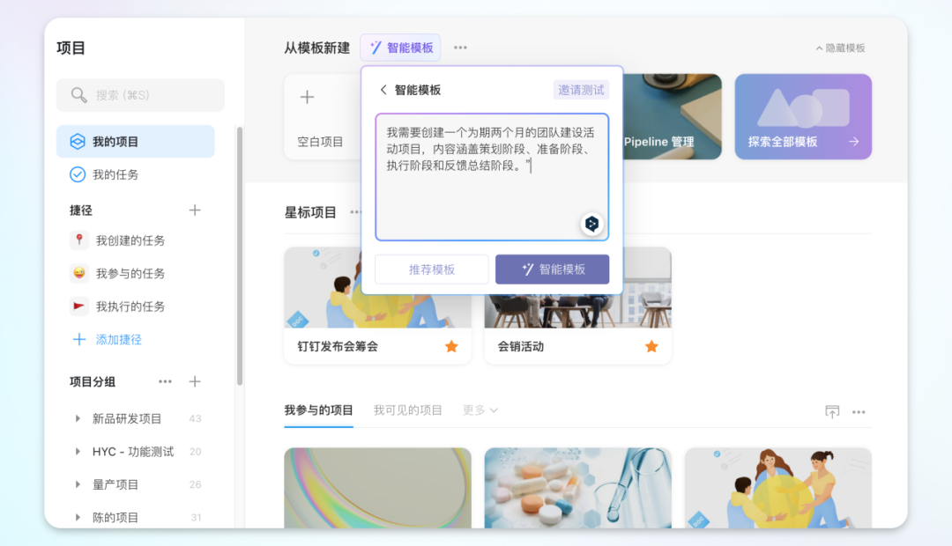Open more options next to 智能模板 chip
Viewport: 952px width, 546px height.
[460, 48]
